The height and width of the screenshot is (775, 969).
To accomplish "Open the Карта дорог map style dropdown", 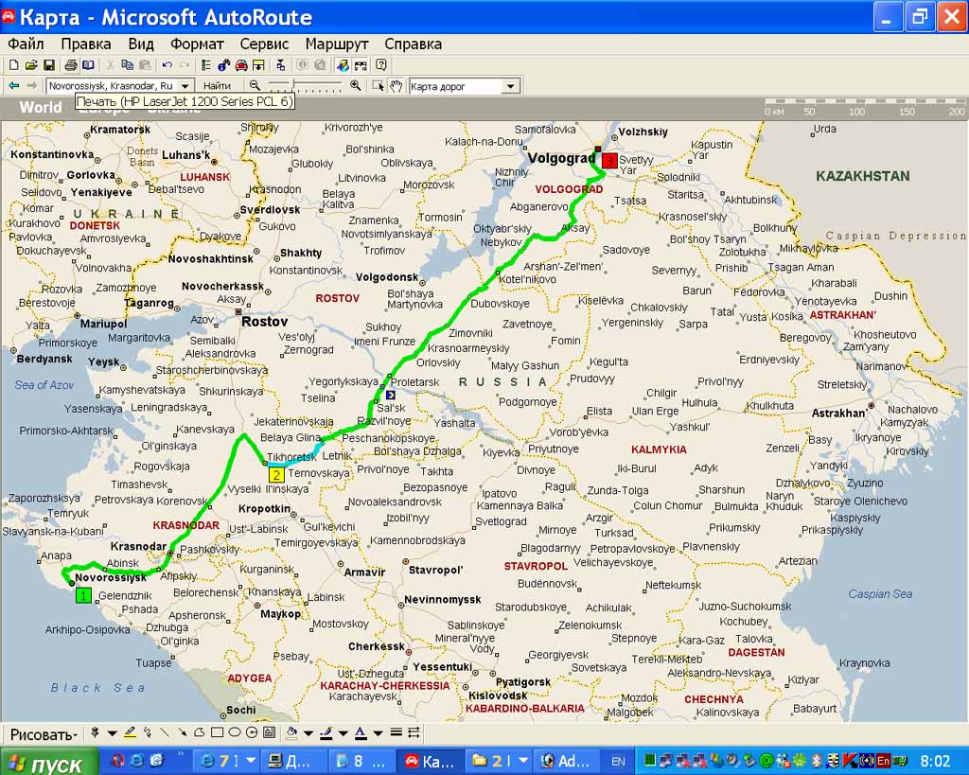I will tap(510, 86).
